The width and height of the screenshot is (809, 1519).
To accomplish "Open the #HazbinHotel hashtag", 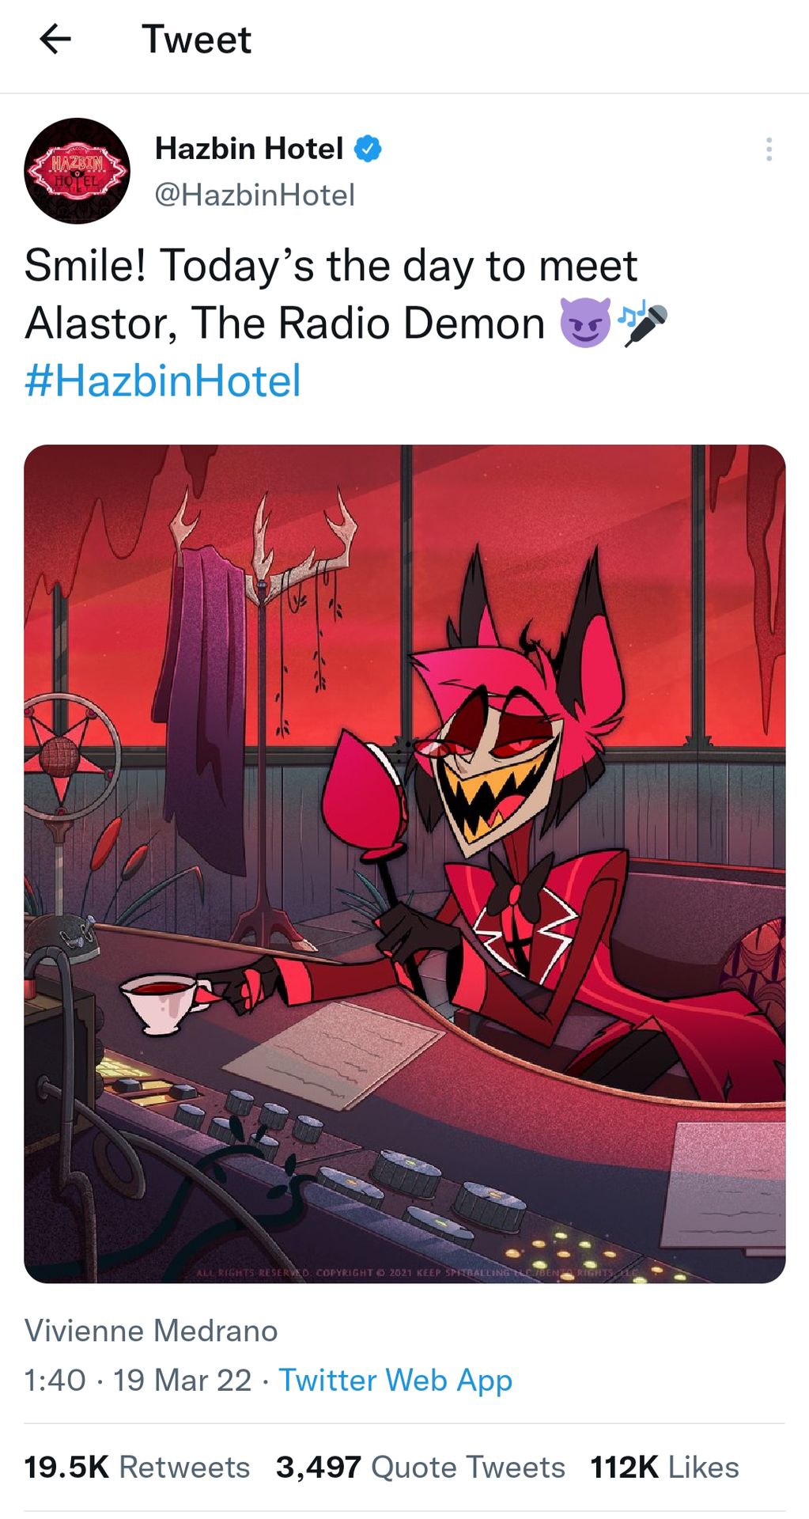I will click(x=163, y=381).
